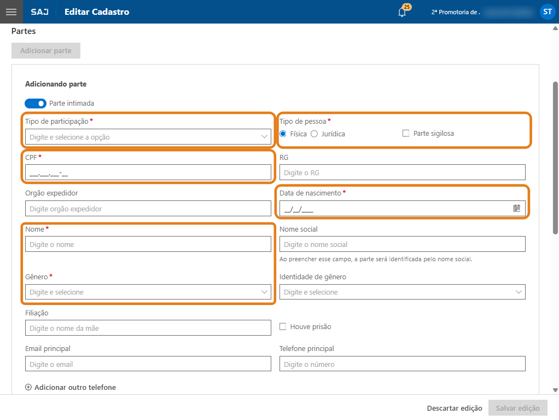Open the hamburger navigation menu
The height and width of the screenshot is (420, 559).
(11, 11)
